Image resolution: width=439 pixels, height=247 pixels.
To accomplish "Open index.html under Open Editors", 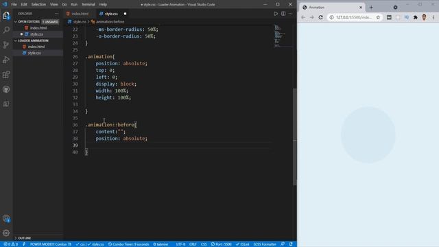I will [x=38, y=28].
